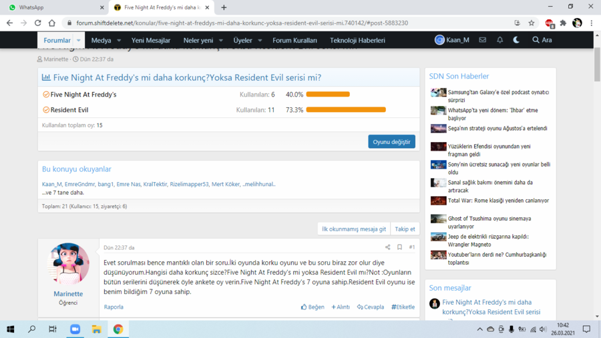601x338 pixels.
Task: Open the Ara search in navbar
Action: tap(542, 40)
